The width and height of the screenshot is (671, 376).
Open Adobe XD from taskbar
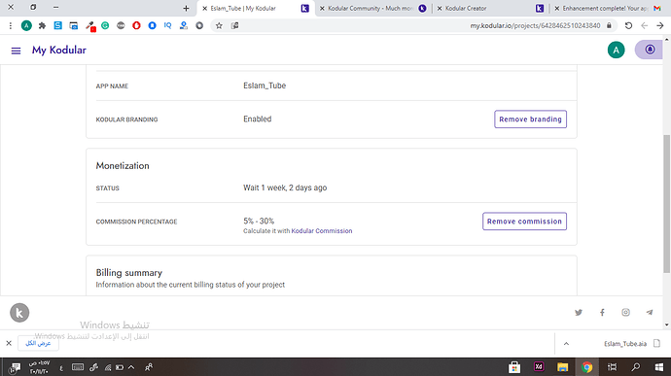click(539, 366)
